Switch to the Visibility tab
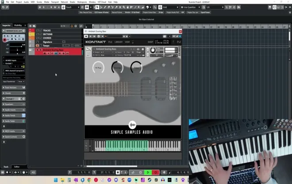The width and height of the screenshot is (292, 184). click(18, 25)
